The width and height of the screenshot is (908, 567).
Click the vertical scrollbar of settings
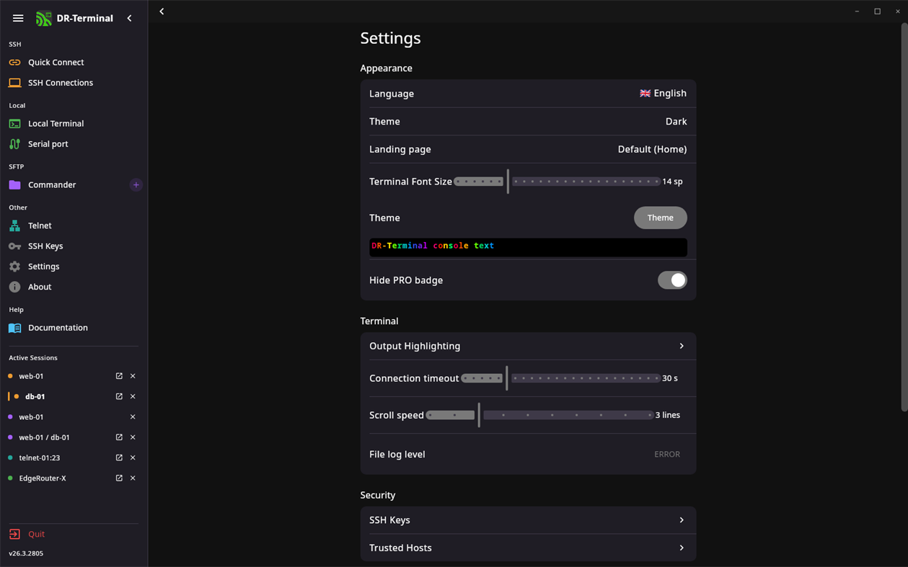click(904, 216)
